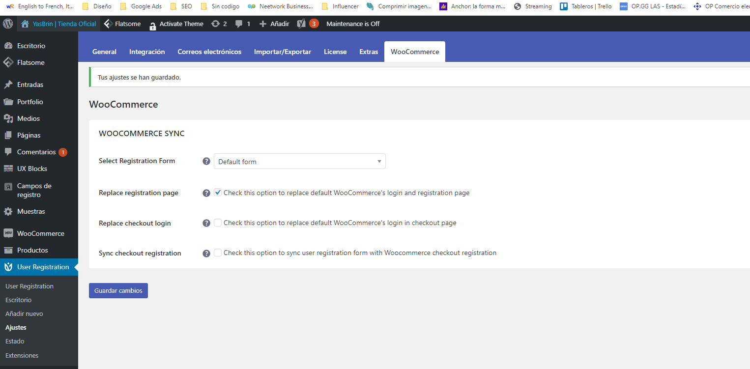Click the Guardar cambios button

click(x=118, y=290)
